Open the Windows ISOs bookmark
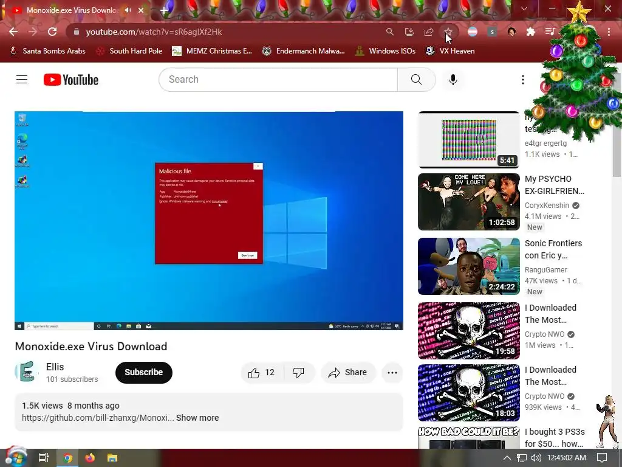Image resolution: width=622 pixels, height=467 pixels. (x=385, y=51)
